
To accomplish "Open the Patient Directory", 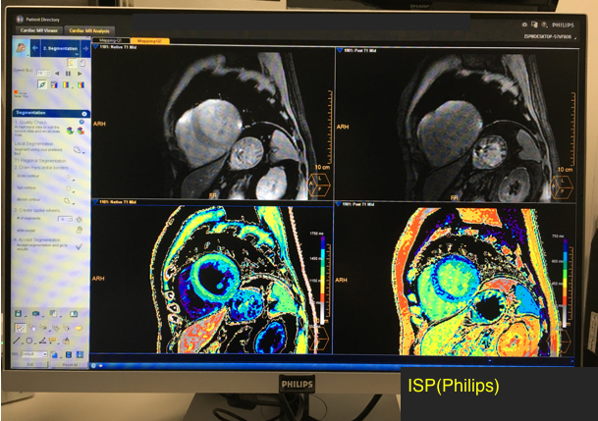I will coord(37,20).
